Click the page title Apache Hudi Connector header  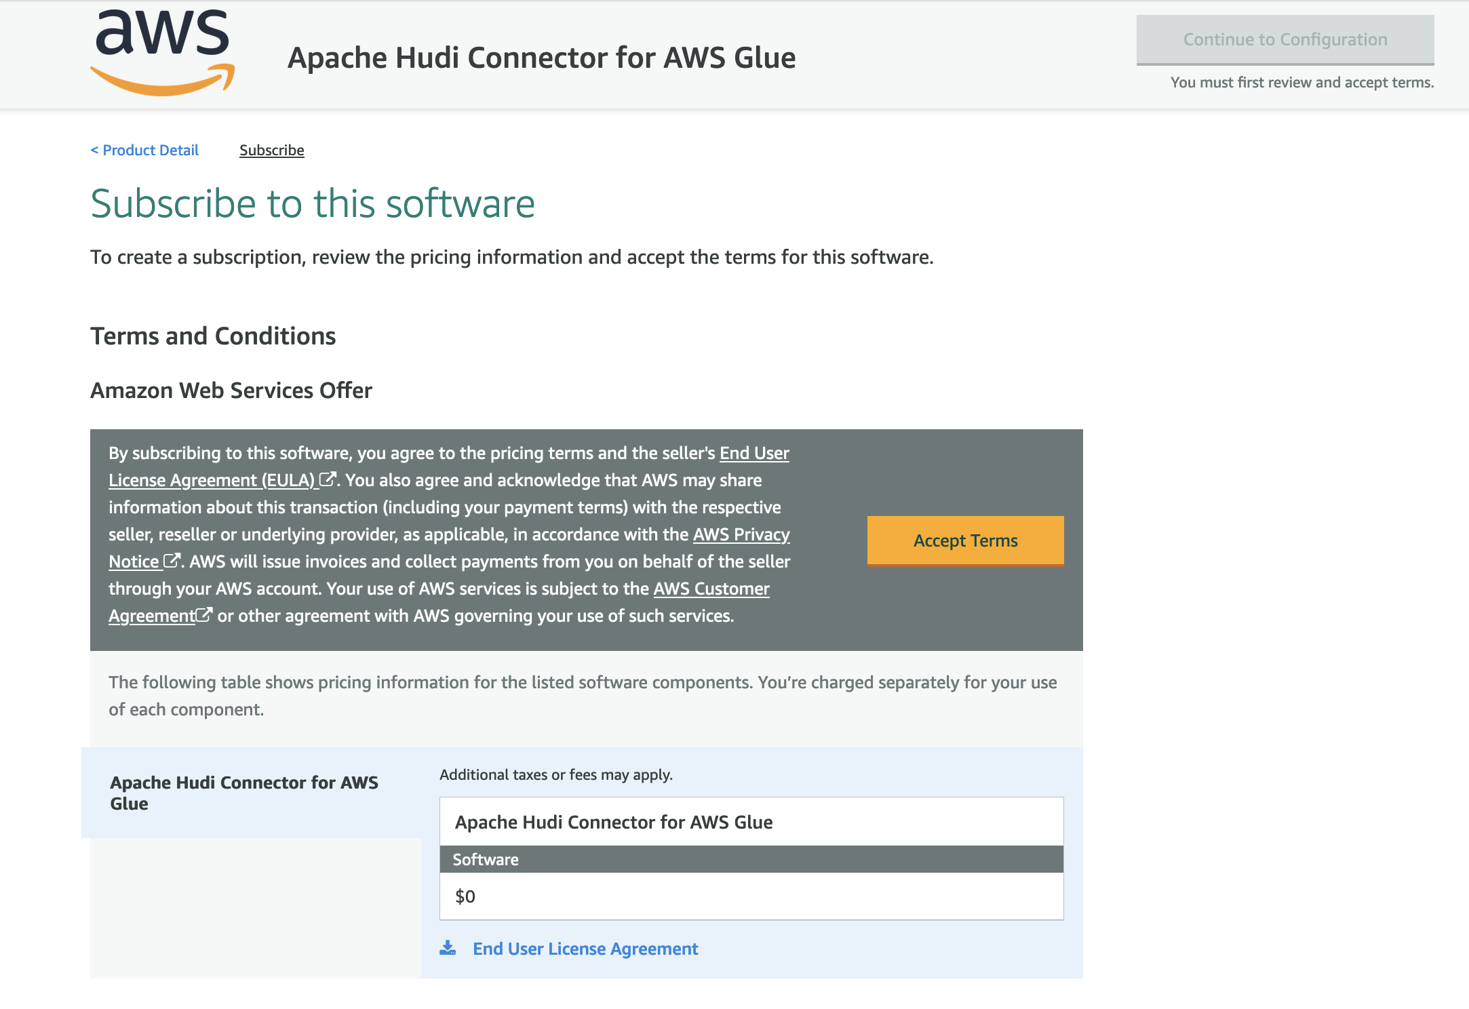[x=541, y=58]
